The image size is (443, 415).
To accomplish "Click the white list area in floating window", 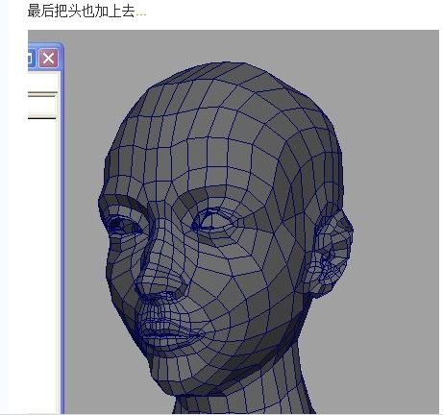I will 41,266.
